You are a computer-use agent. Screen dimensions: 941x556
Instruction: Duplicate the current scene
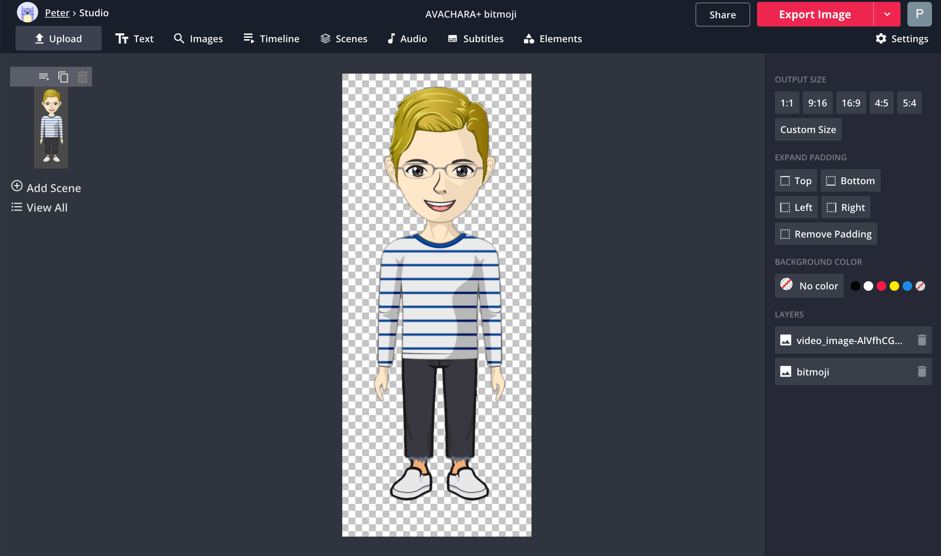[63, 76]
